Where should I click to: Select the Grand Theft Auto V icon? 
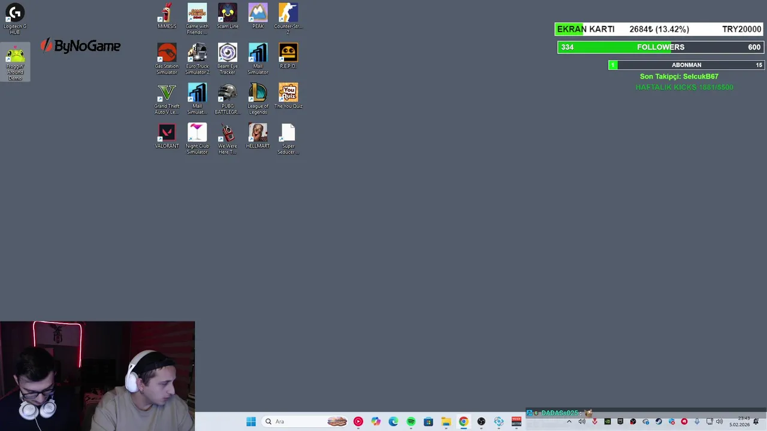click(167, 99)
